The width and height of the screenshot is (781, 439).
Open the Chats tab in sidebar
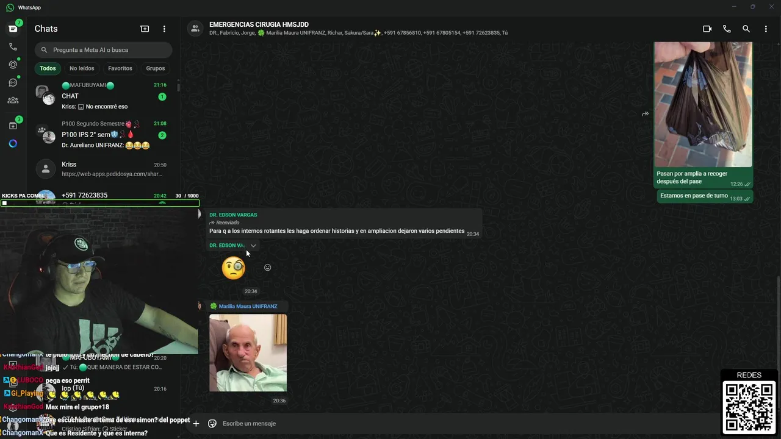[x=13, y=29]
